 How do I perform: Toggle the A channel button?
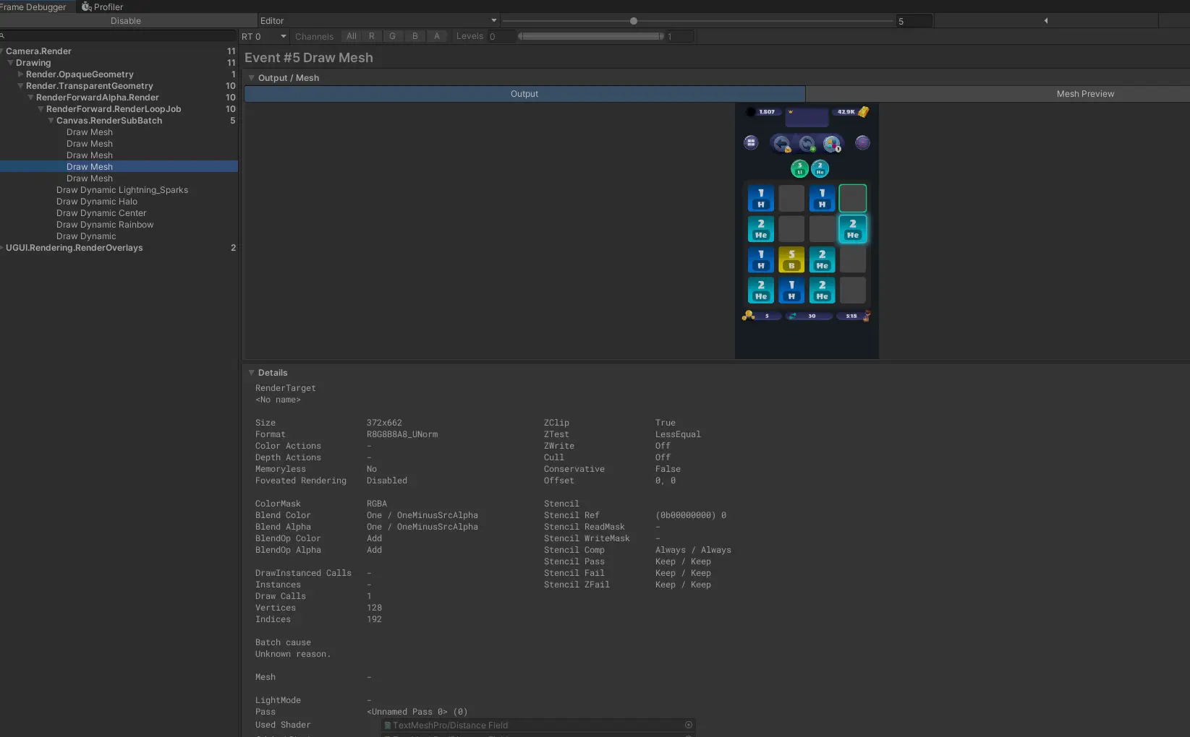point(437,36)
